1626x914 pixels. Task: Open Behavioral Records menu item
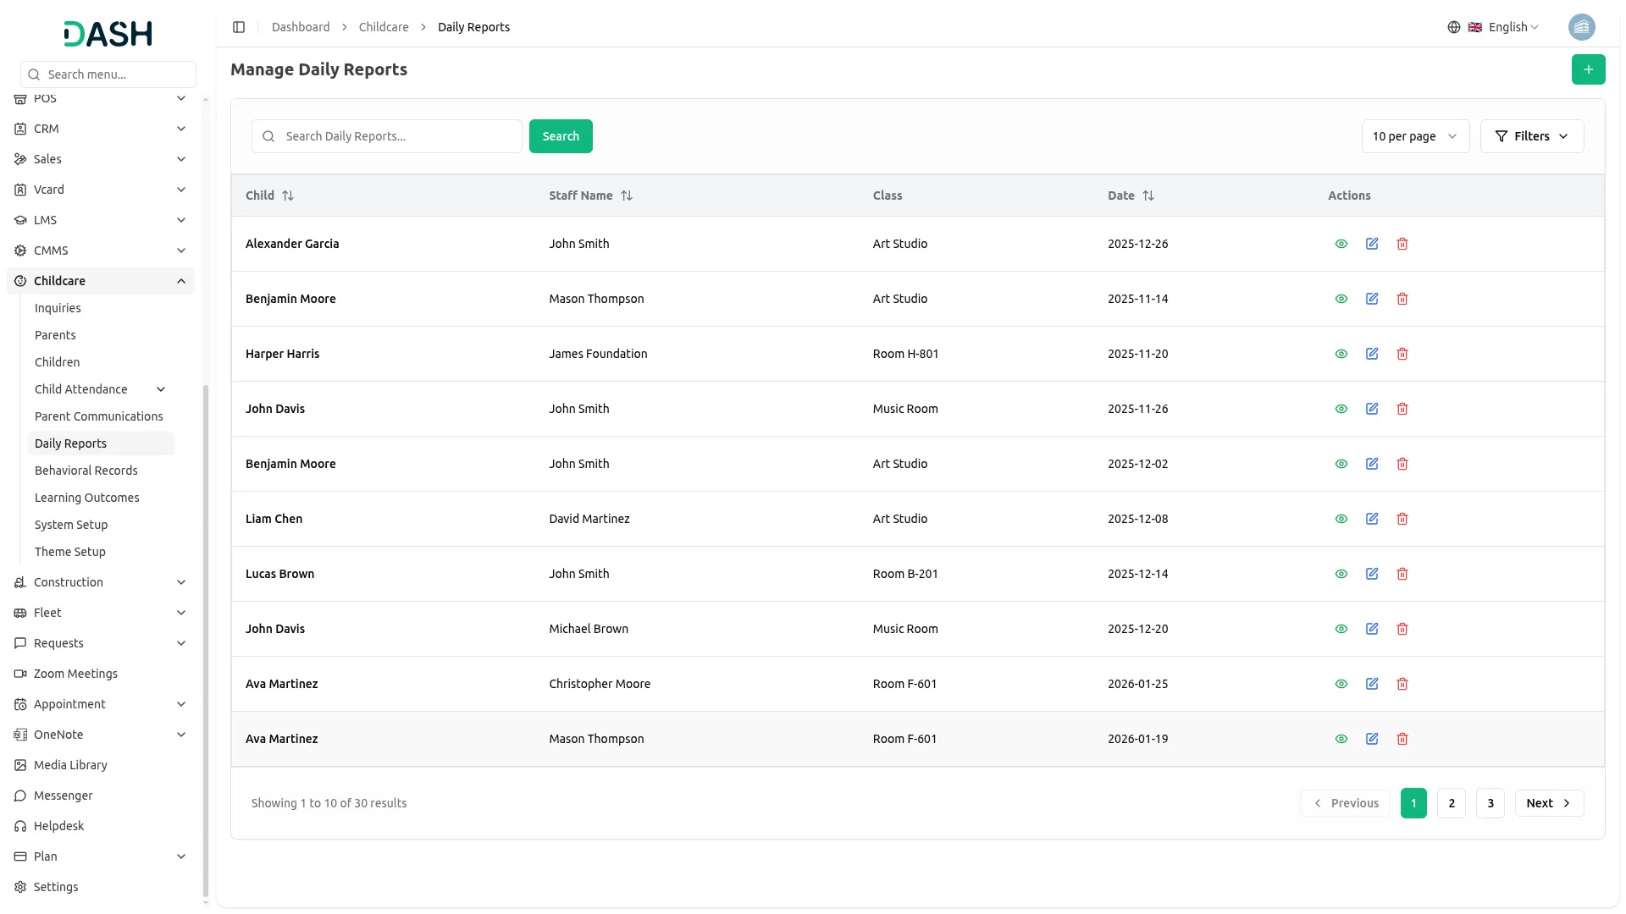(x=86, y=471)
